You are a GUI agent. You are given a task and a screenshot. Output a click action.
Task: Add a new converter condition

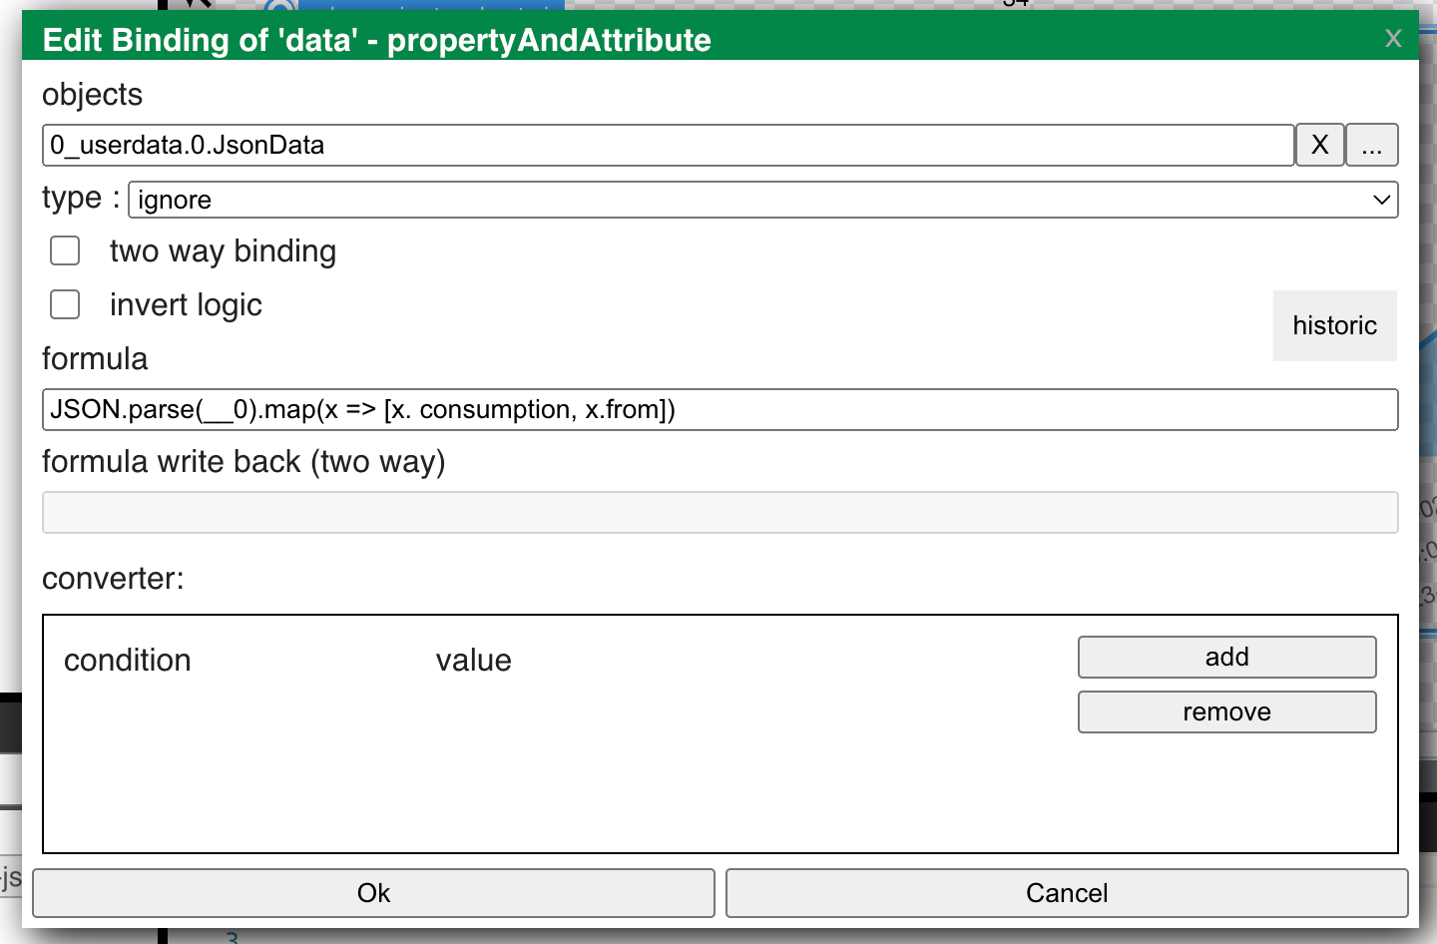point(1226,657)
